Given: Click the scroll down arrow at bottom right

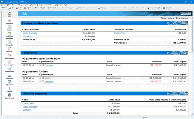Looking at the screenshot, I should 191,114.
